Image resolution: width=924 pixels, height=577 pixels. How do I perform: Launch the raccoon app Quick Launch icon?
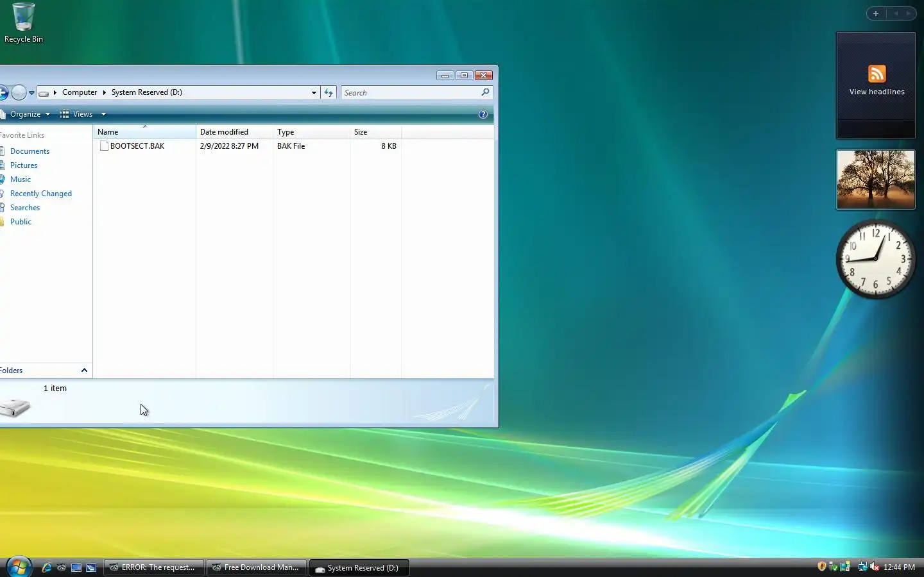click(x=62, y=567)
